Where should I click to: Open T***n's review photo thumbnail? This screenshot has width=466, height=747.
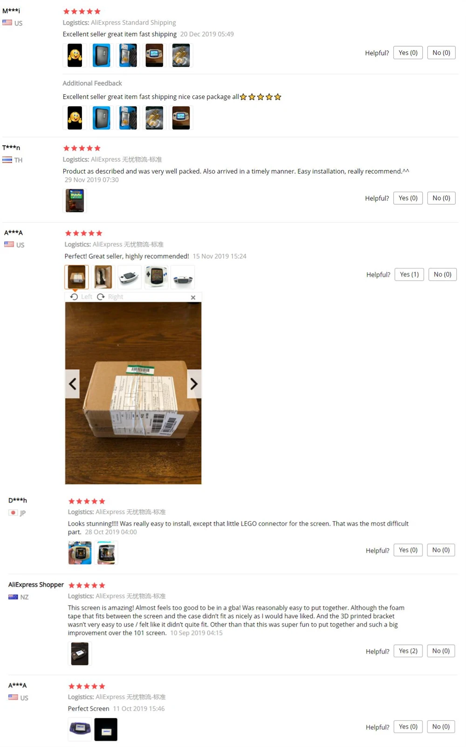[x=75, y=201]
